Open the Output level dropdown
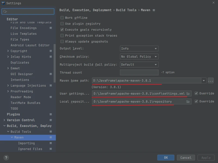The height and width of the screenshot is (163, 218). click(139, 49)
